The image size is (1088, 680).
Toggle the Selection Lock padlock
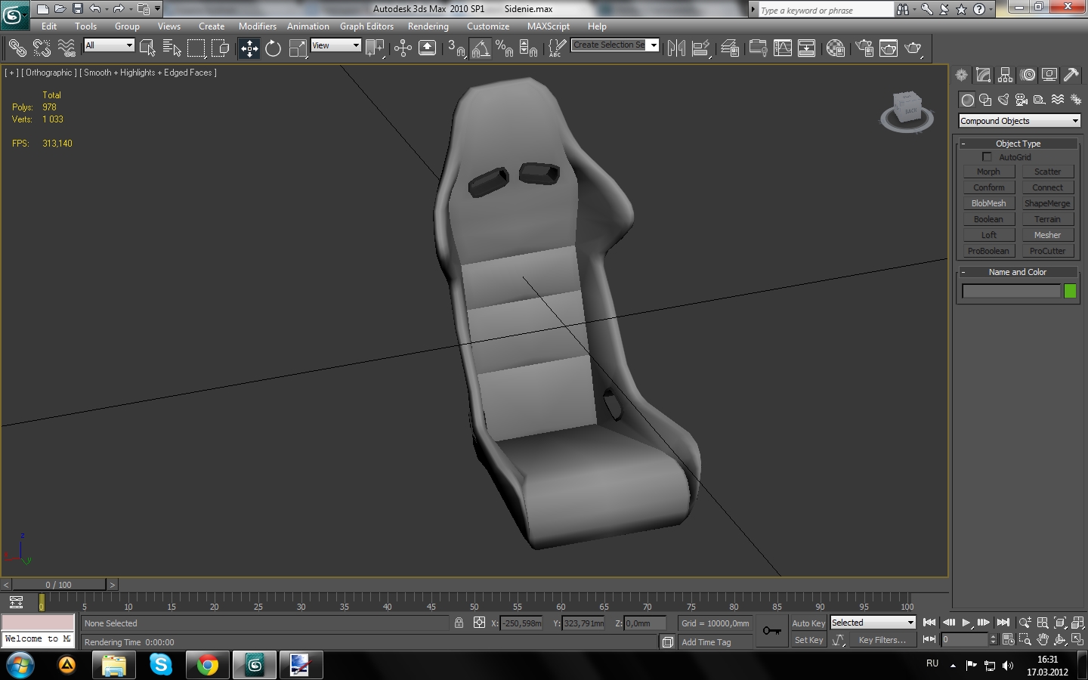(x=459, y=623)
